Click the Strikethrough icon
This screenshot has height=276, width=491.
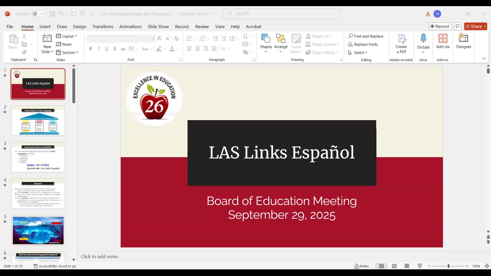123,49
